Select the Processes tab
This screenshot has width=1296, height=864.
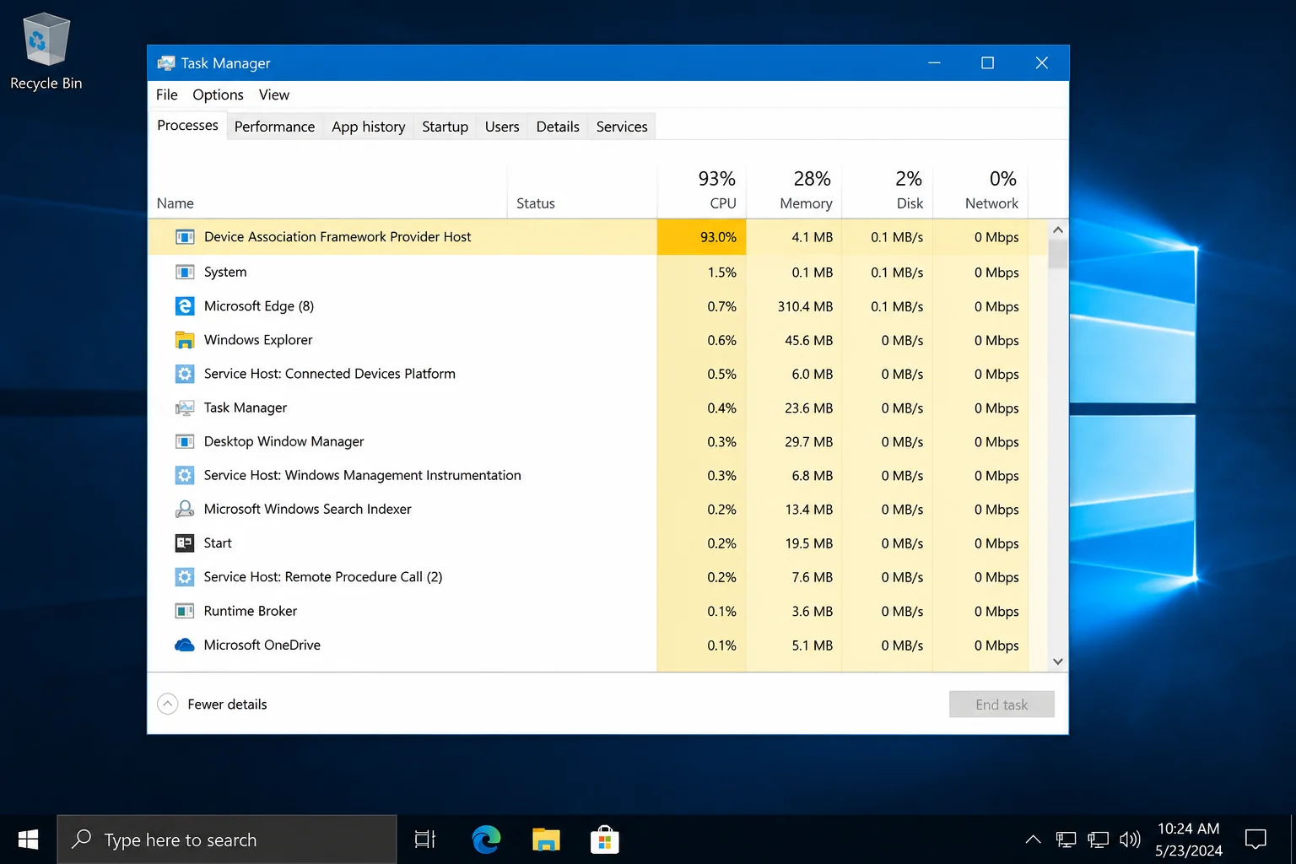click(x=187, y=125)
